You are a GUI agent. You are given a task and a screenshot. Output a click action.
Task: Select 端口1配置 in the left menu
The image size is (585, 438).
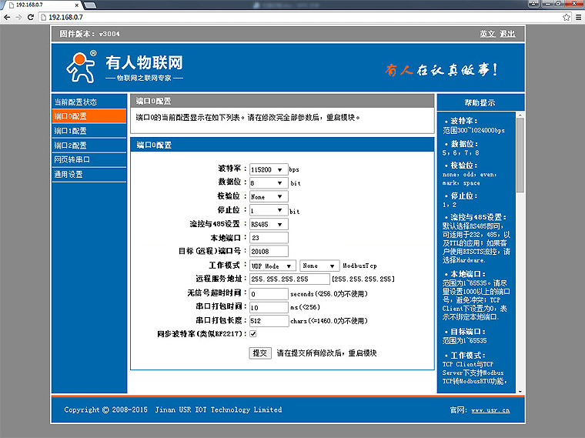point(70,131)
